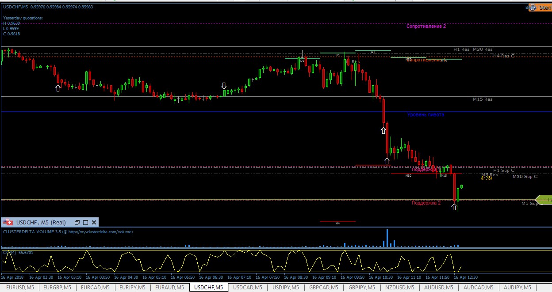Click the green current price tag
The height and width of the screenshot is (292, 552).
[544, 200]
